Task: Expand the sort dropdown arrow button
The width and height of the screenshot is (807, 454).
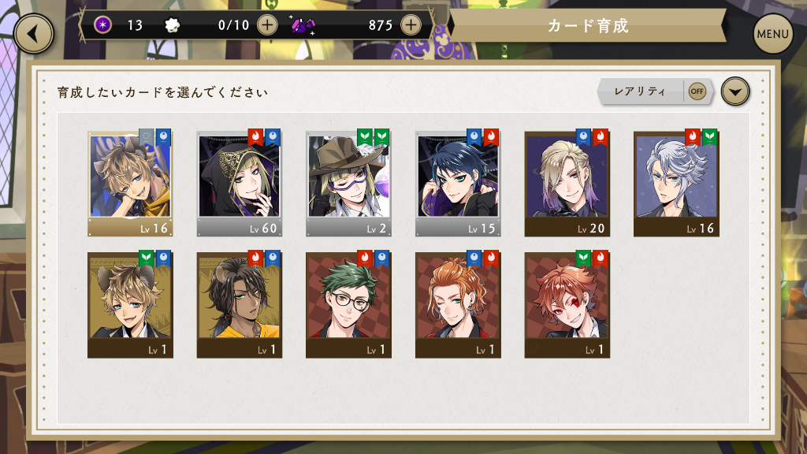Action: (735, 91)
